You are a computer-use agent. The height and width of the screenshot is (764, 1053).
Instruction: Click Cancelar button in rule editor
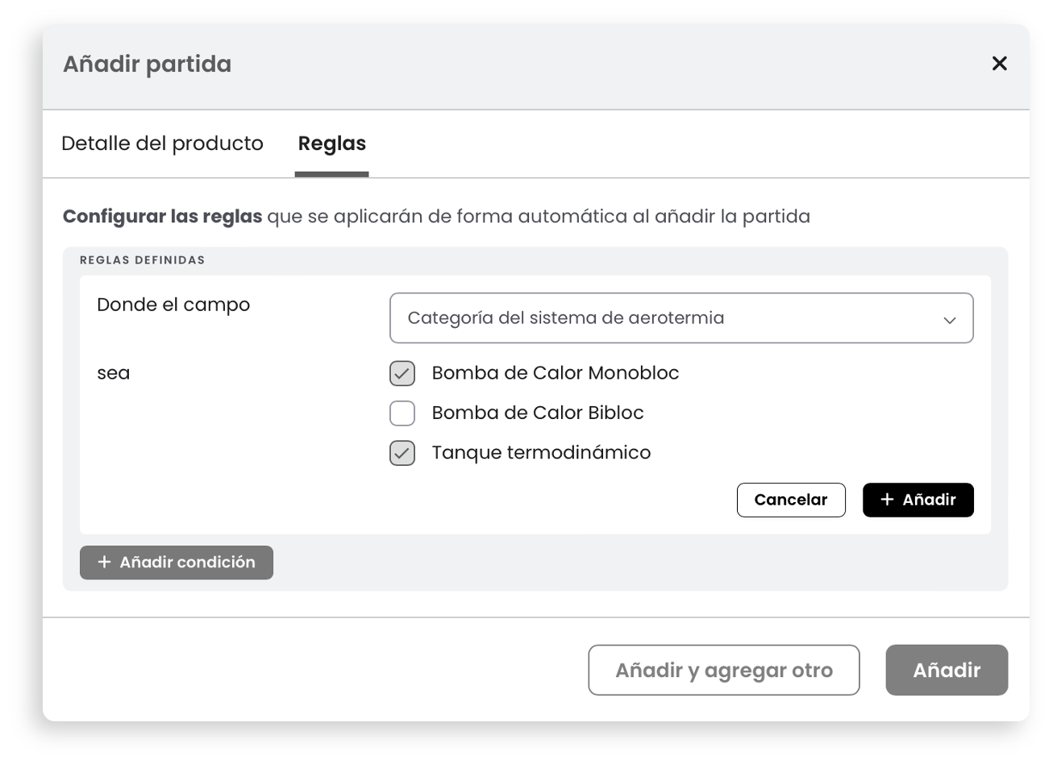pyautogui.click(x=791, y=500)
